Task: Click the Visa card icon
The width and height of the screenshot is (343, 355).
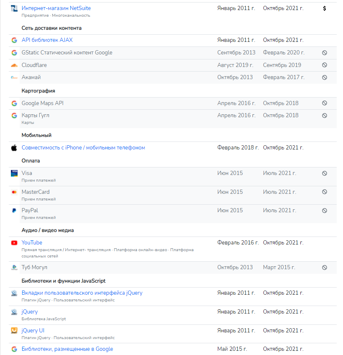Action: [14, 173]
